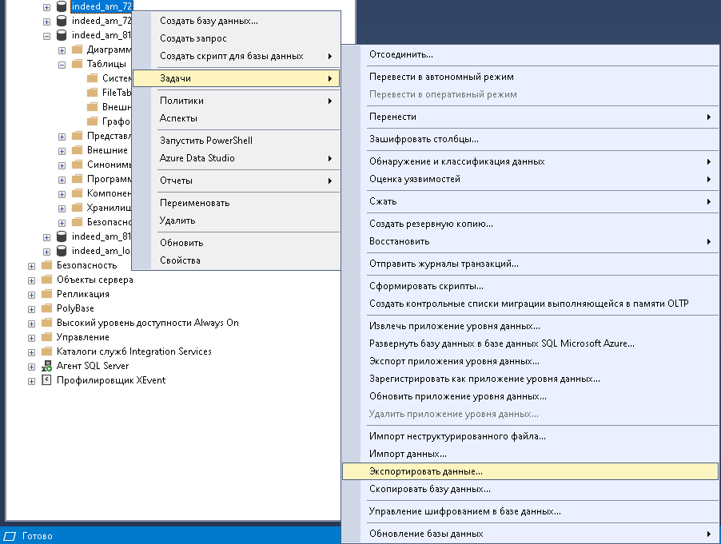Choose Запустить PowerShell menu entry
This screenshot has width=721, height=544.
point(205,141)
